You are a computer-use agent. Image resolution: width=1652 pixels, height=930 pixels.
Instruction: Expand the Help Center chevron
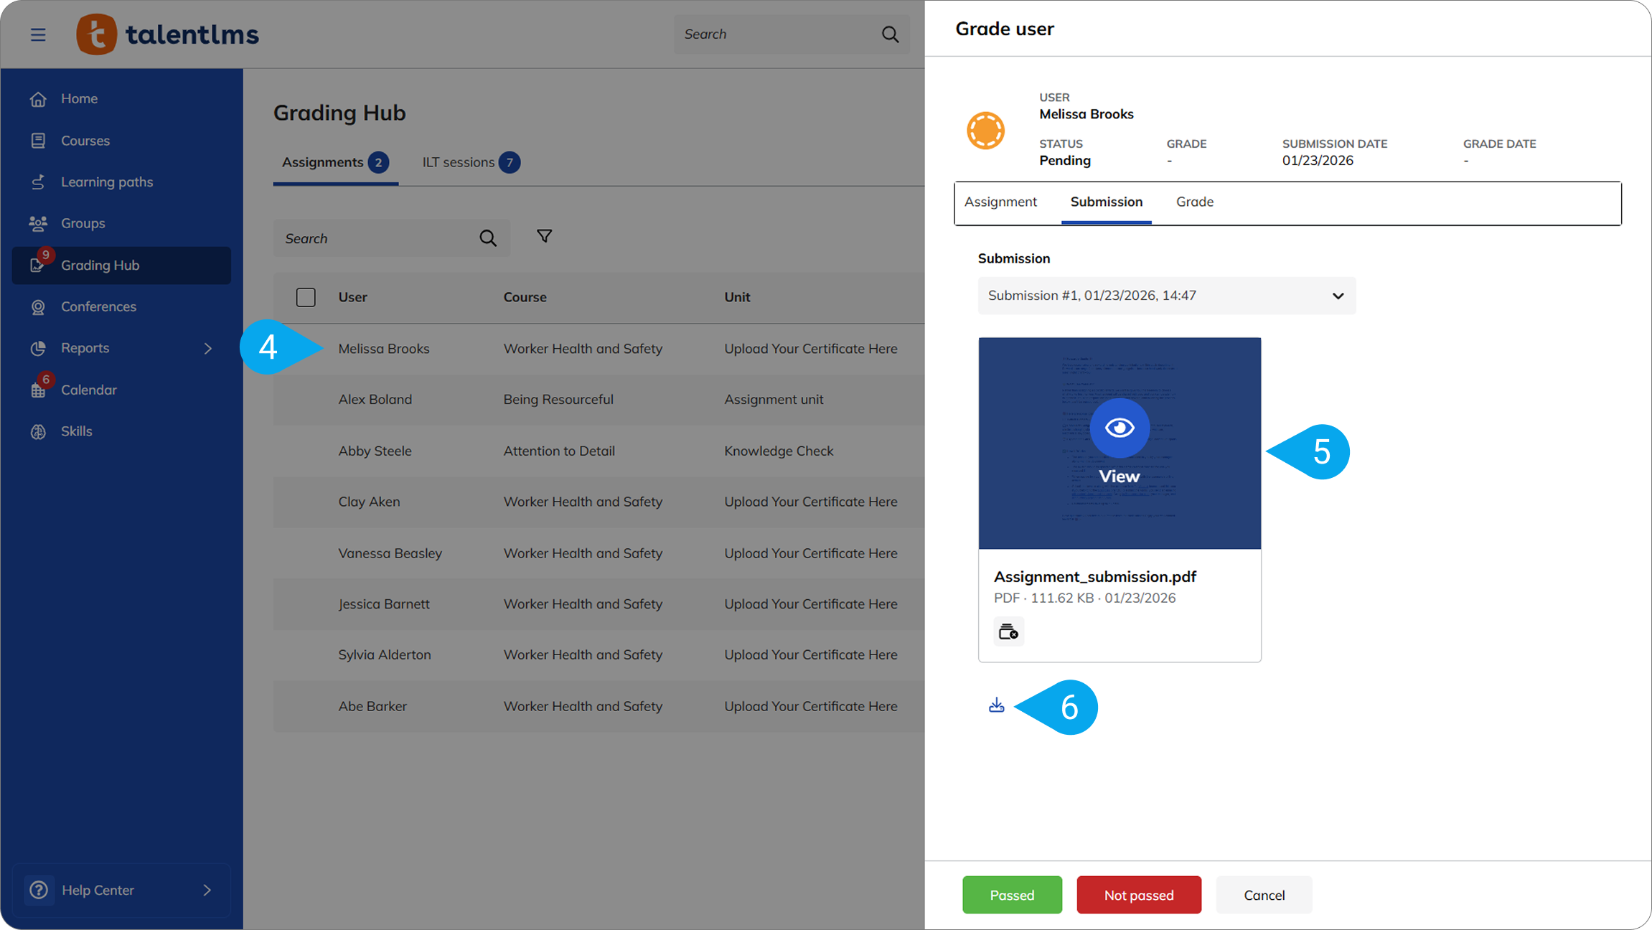tap(207, 890)
